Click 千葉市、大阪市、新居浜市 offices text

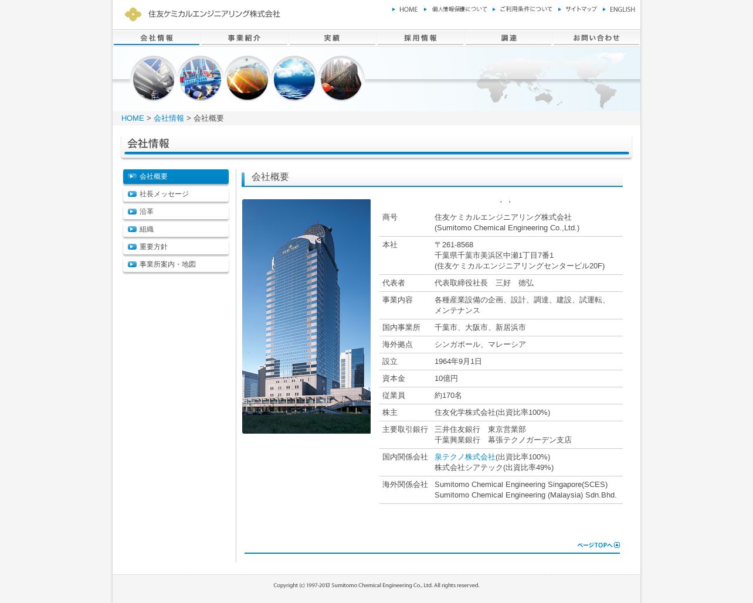pyautogui.click(x=480, y=328)
